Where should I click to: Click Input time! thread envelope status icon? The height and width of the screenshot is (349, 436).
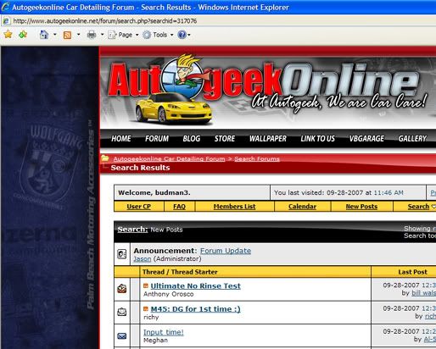(122, 335)
